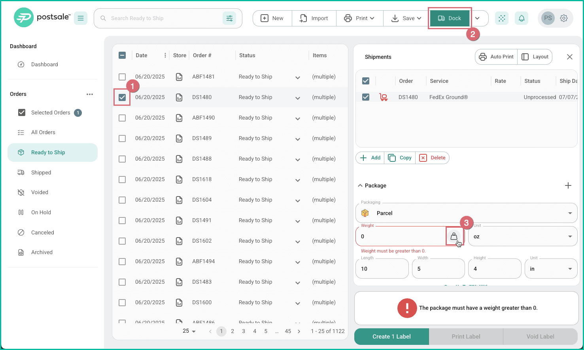
Task: Toggle the select-all checkbox in Shipments
Action: 366,80
